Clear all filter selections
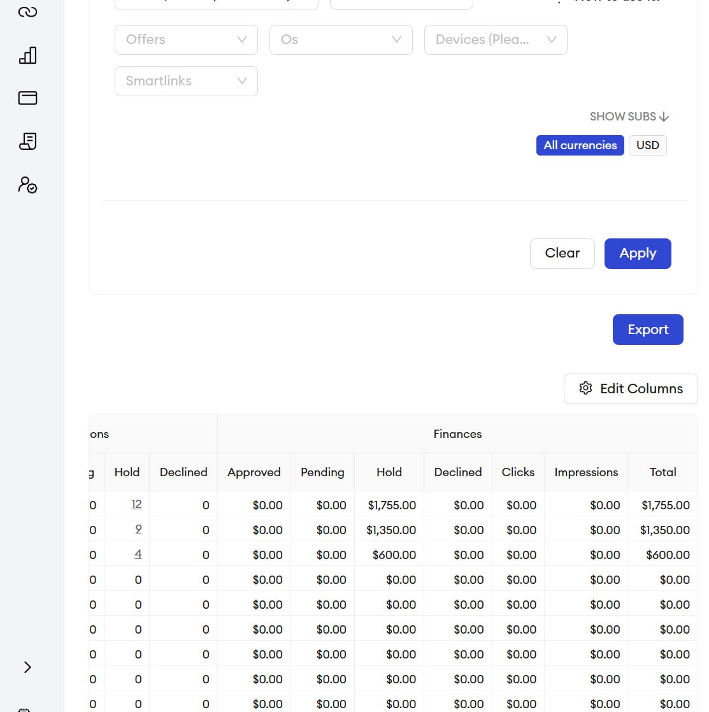Viewport: 709px width, 712px height. (562, 253)
